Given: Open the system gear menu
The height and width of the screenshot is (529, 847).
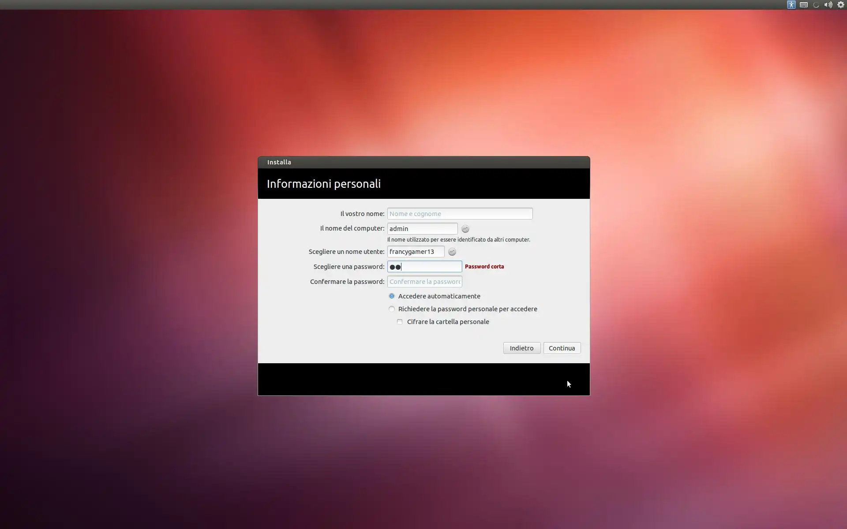Looking at the screenshot, I should (x=840, y=5).
